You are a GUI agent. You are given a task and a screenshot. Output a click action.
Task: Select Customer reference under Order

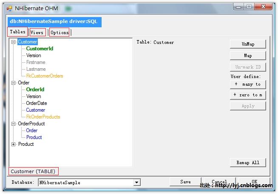(35, 110)
